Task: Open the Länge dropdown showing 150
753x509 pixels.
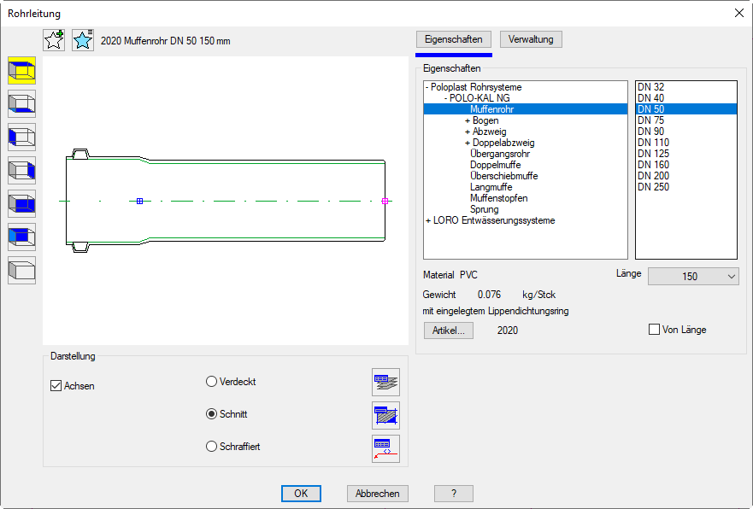Action: 693,277
